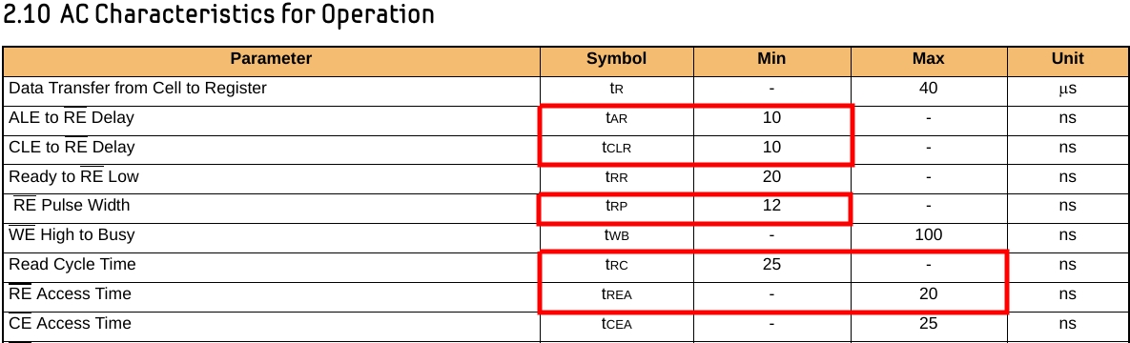The width and height of the screenshot is (1130, 343).
Task: Click the tCLR symbol cell
Action: click(x=616, y=148)
